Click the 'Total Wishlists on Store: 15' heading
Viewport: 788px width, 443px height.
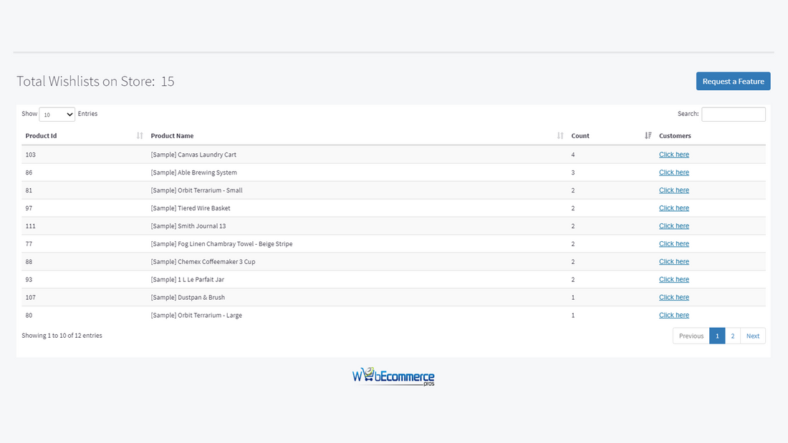click(95, 82)
